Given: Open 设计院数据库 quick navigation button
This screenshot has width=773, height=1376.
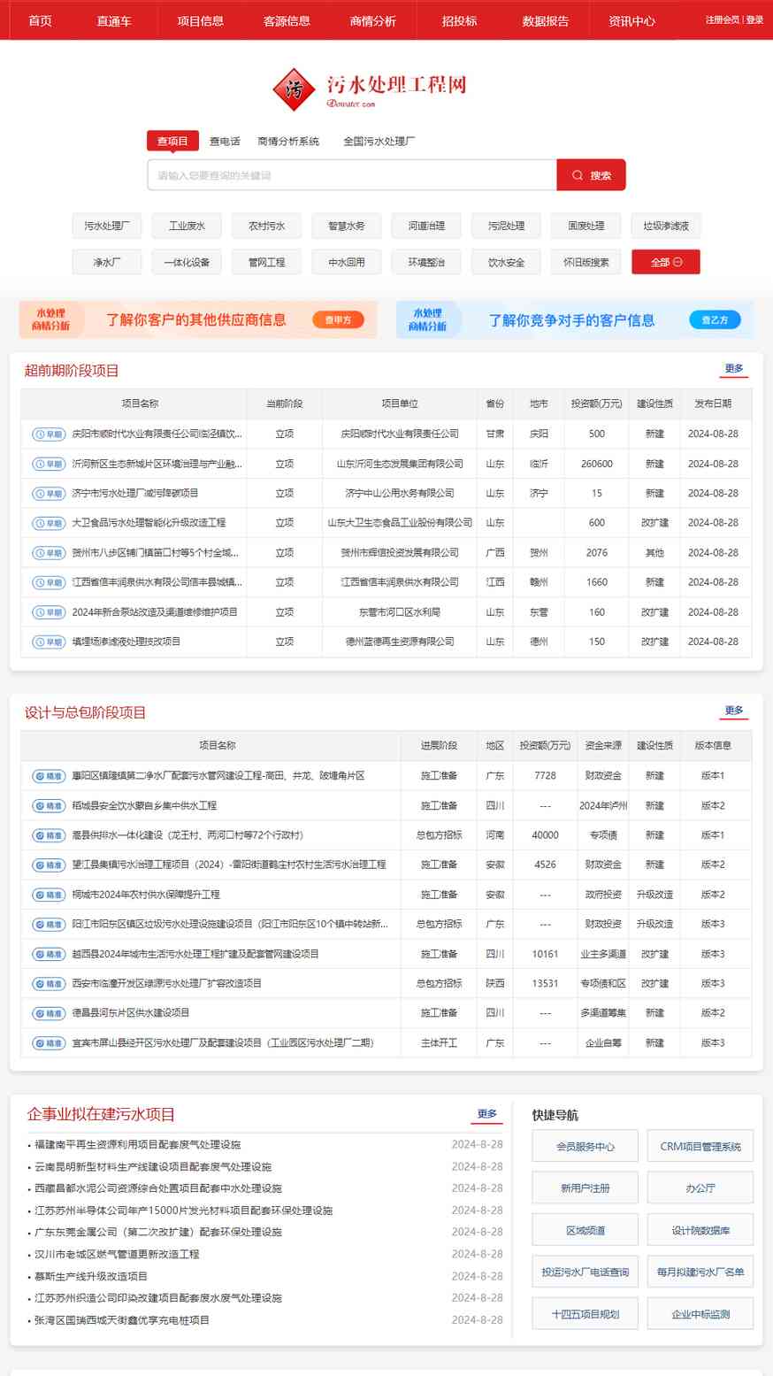Looking at the screenshot, I should (700, 1230).
